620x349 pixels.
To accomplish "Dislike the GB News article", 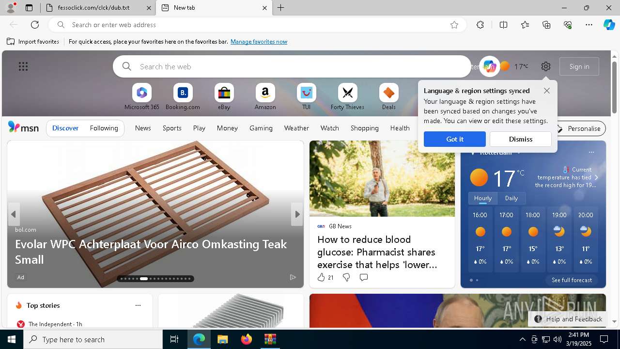I will (346, 277).
